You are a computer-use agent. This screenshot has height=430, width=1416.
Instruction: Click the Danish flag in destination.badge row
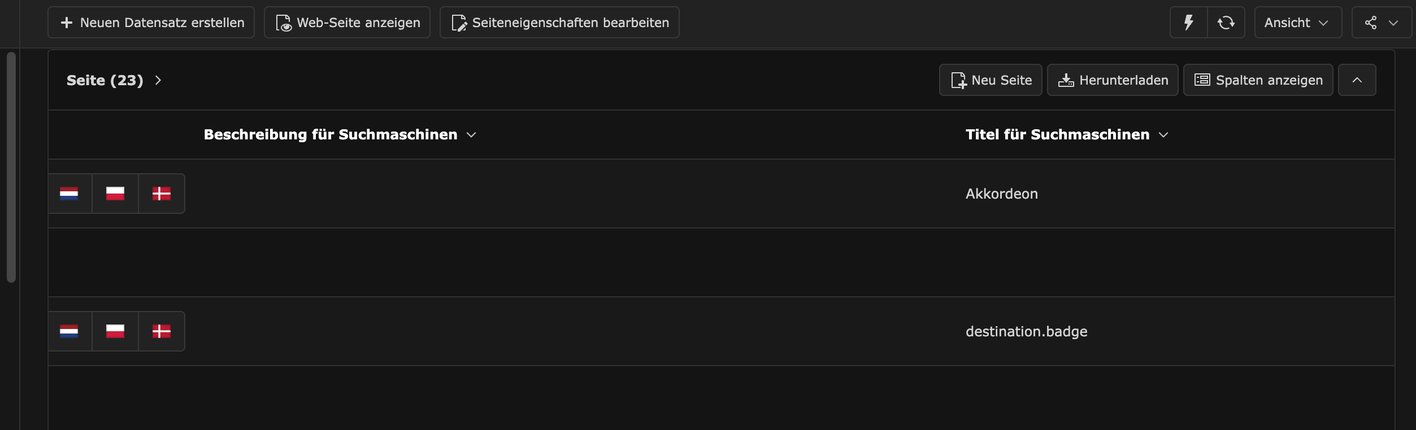click(162, 332)
